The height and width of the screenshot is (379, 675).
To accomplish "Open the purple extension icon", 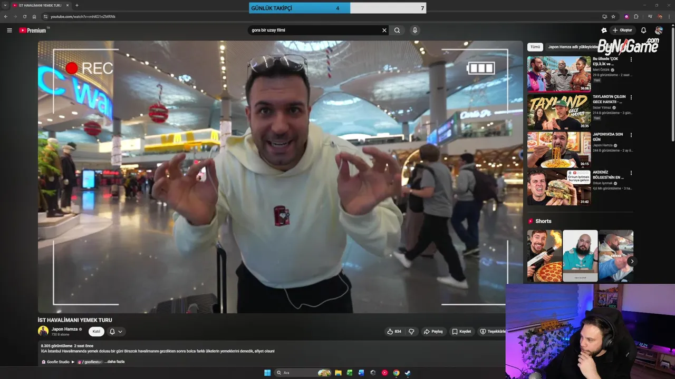I will click(626, 16).
